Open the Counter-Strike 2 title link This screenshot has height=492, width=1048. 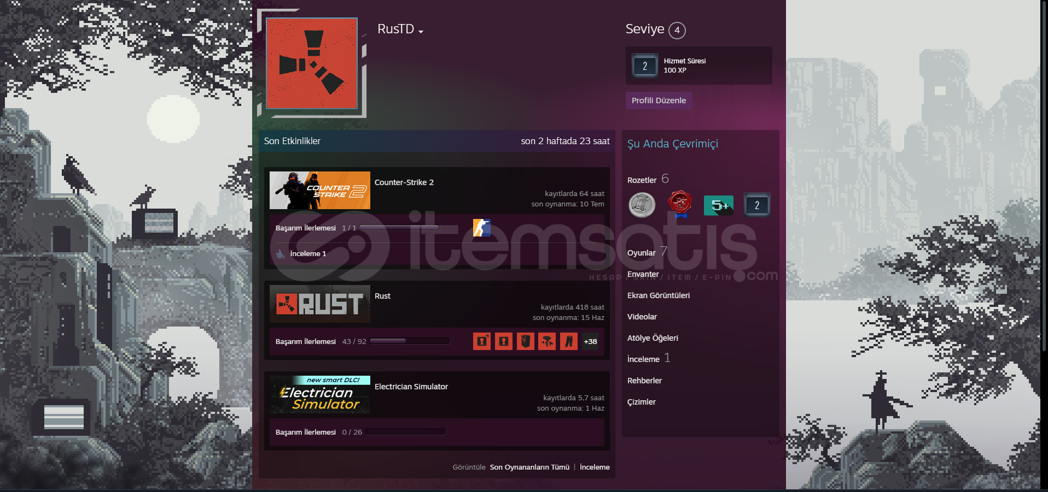coord(404,182)
